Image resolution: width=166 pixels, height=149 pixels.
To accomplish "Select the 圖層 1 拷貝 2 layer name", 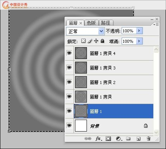I will click(x=103, y=82).
